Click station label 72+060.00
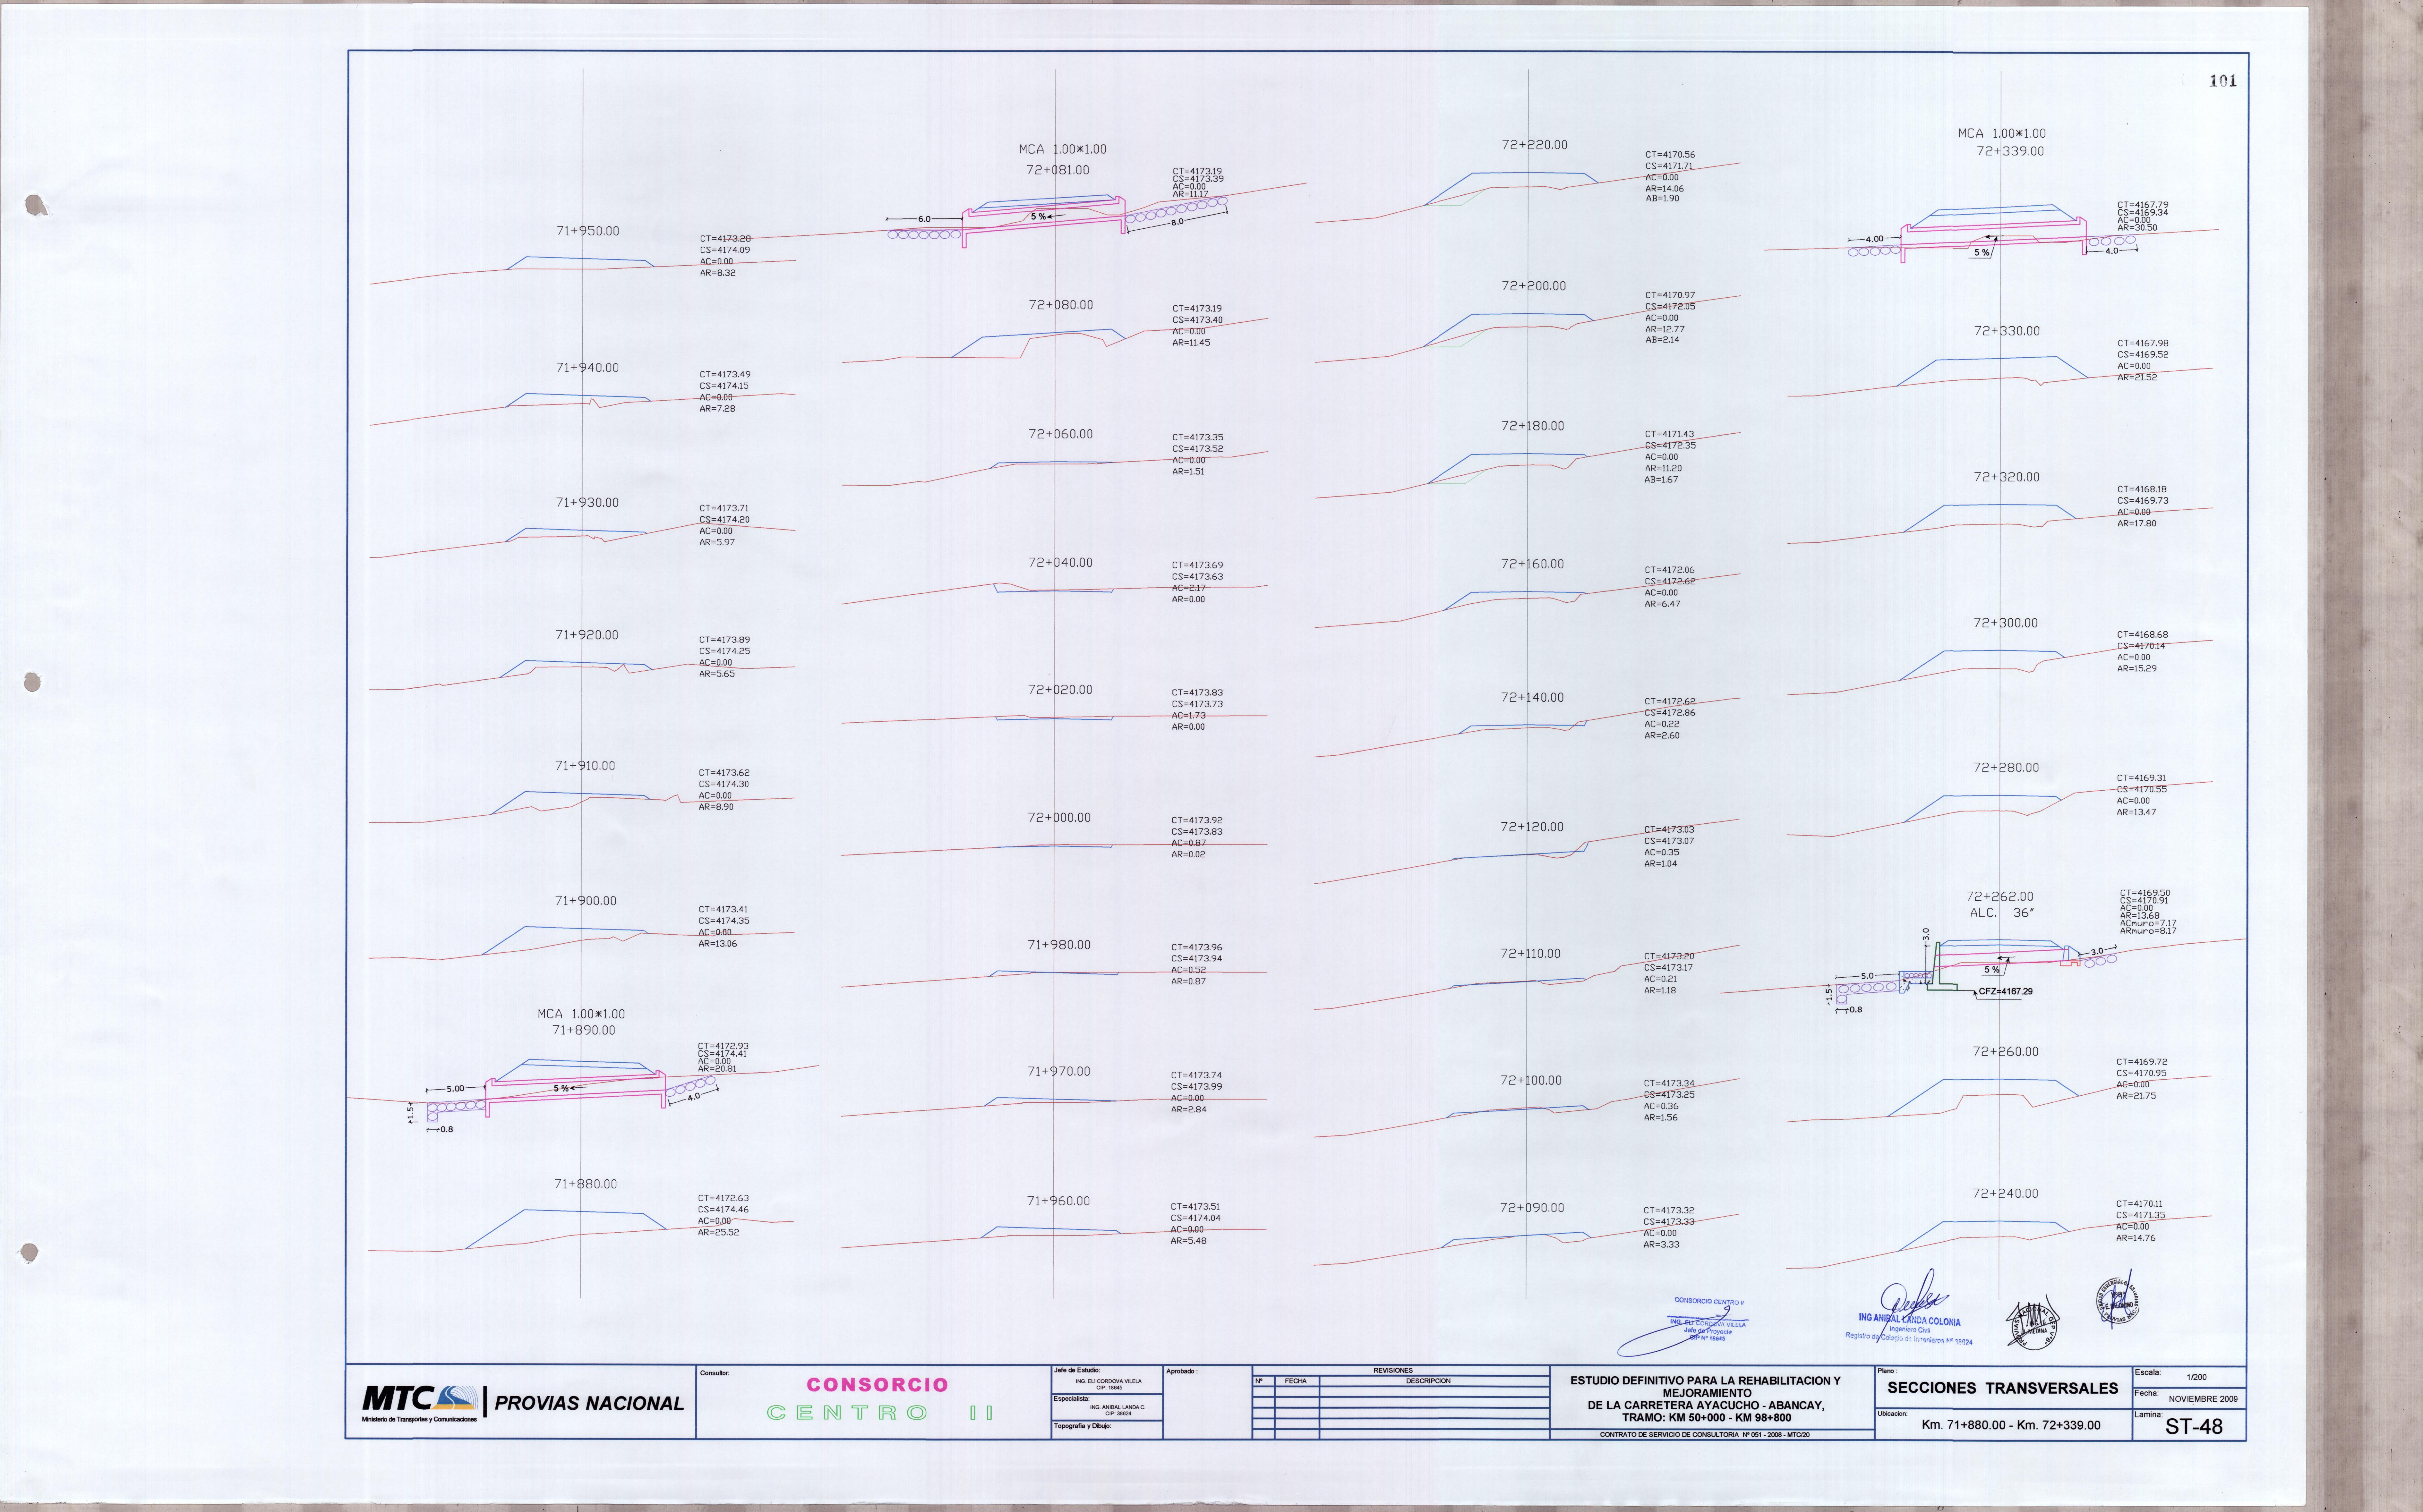 [1061, 434]
